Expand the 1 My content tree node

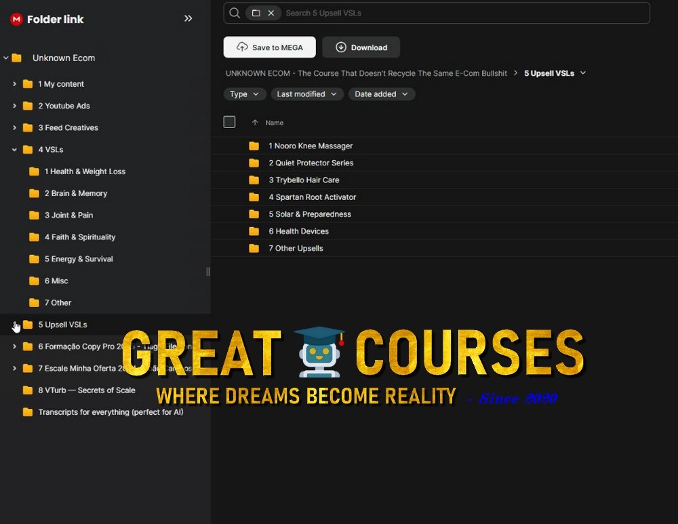point(14,84)
